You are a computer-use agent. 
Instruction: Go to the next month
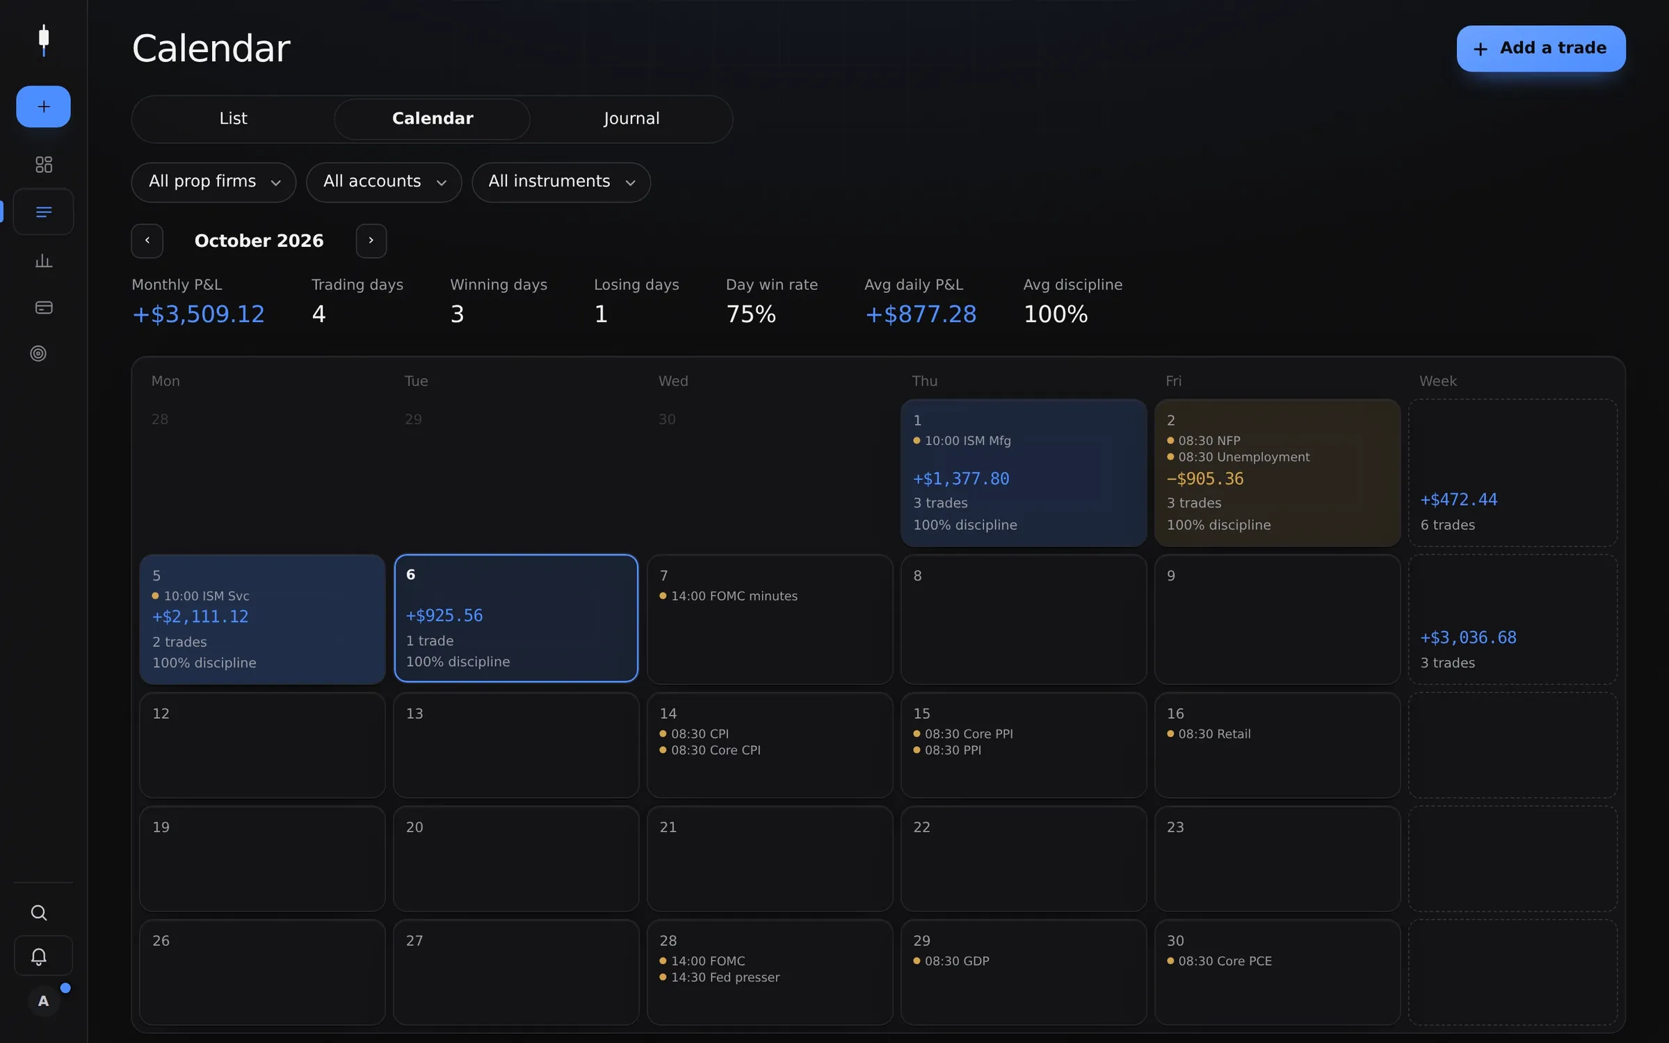[371, 241]
